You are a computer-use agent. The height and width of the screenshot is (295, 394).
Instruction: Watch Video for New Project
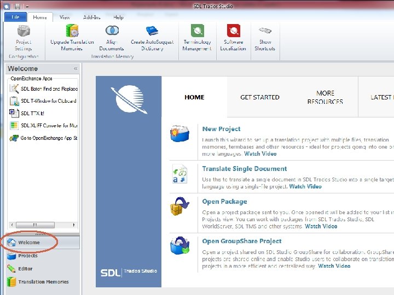tap(260, 154)
